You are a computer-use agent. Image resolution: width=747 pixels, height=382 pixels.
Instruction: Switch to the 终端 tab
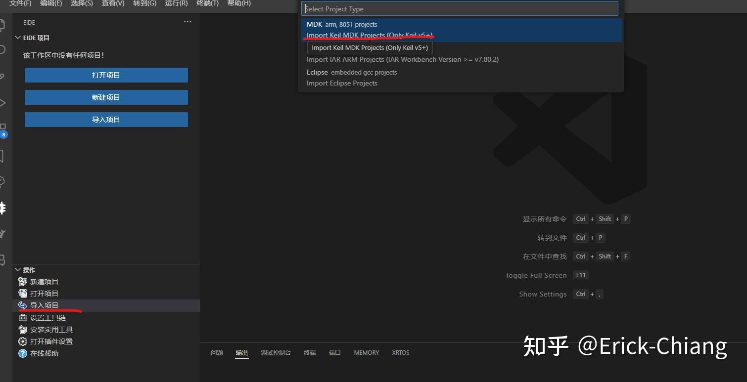(309, 352)
